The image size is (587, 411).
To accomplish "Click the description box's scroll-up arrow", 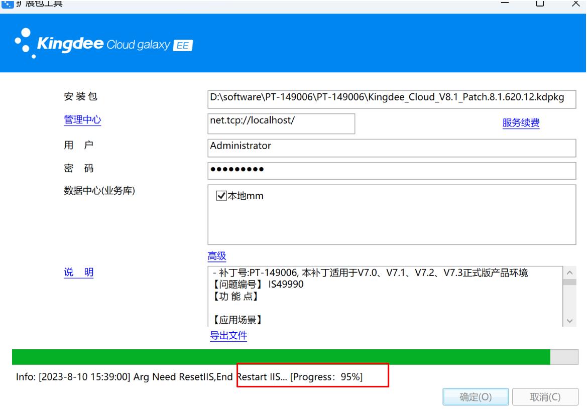I will pos(569,272).
